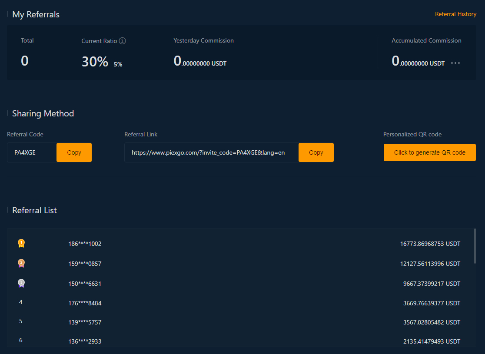The height and width of the screenshot is (354, 485).
Task: Click the Total referrals count 0
Action: click(24, 61)
